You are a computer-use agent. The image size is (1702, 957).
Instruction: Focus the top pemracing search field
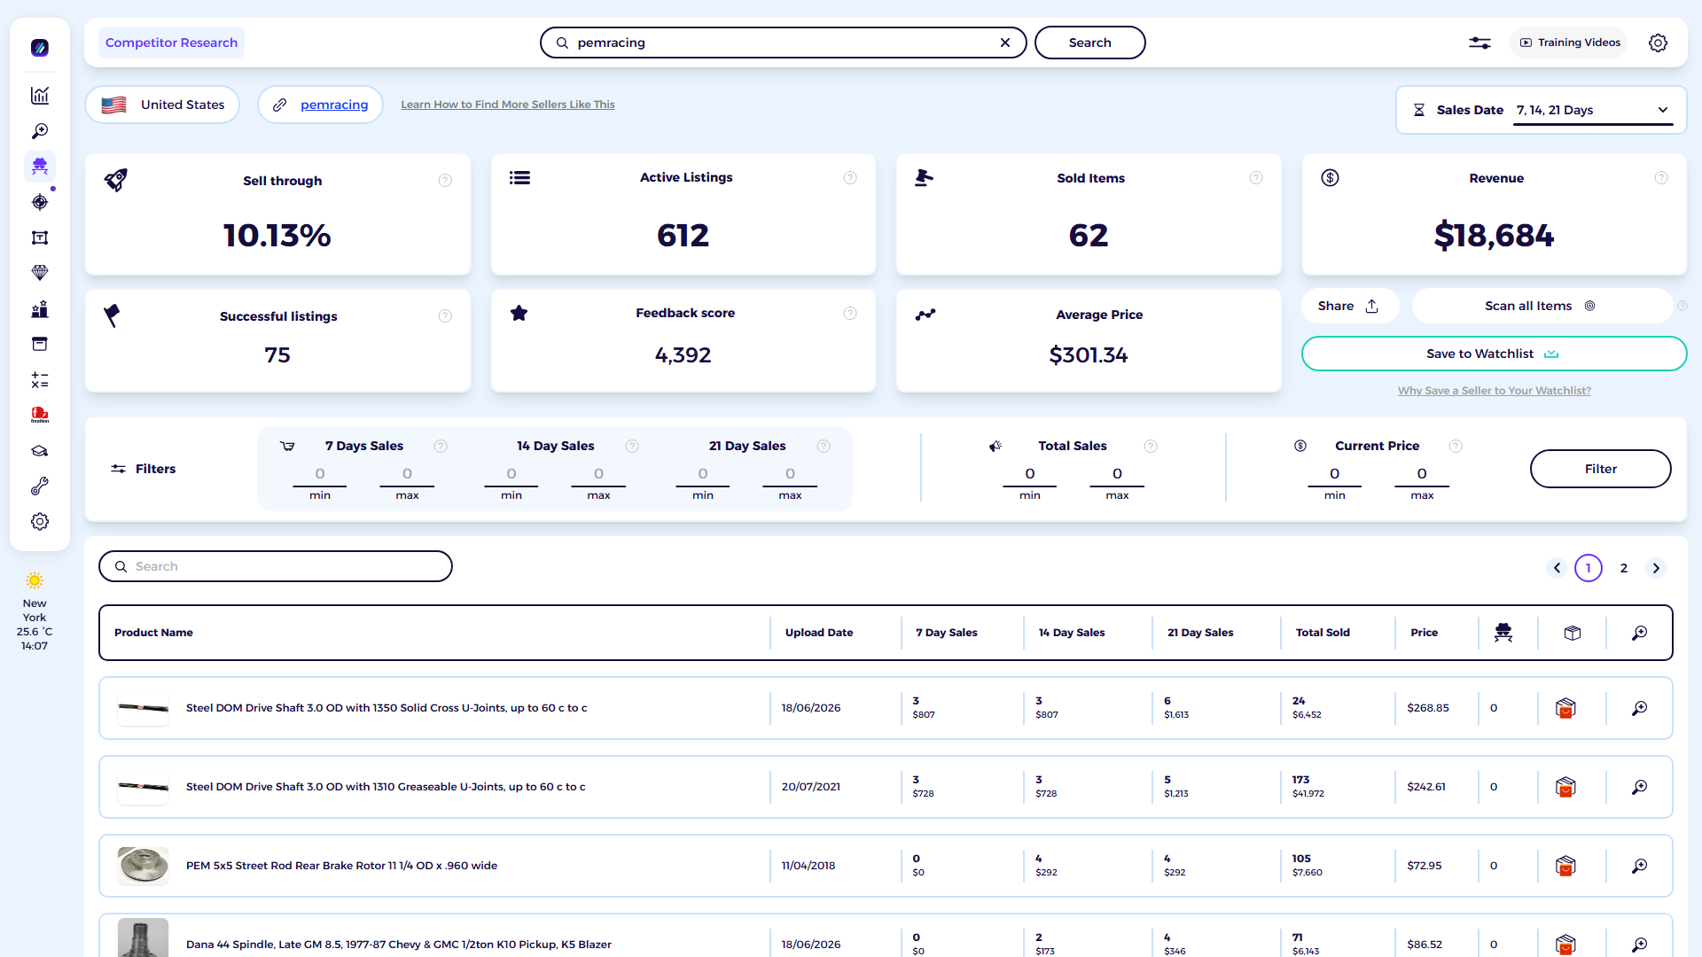point(784,43)
